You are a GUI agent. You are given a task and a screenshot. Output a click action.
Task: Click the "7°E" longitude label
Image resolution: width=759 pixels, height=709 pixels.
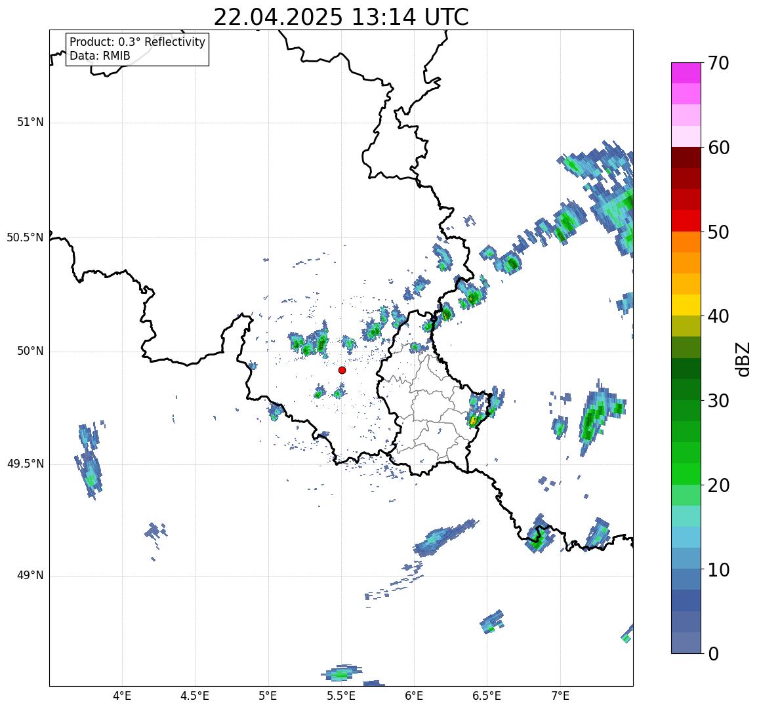tap(560, 696)
